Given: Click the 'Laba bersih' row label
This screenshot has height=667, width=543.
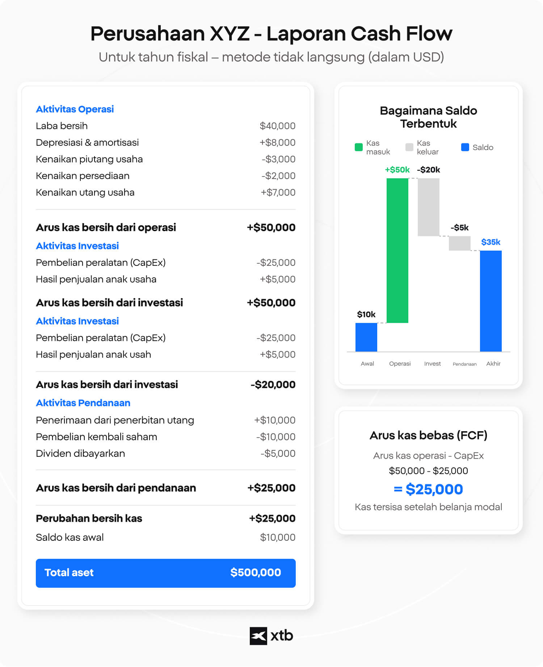Looking at the screenshot, I should point(62,126).
